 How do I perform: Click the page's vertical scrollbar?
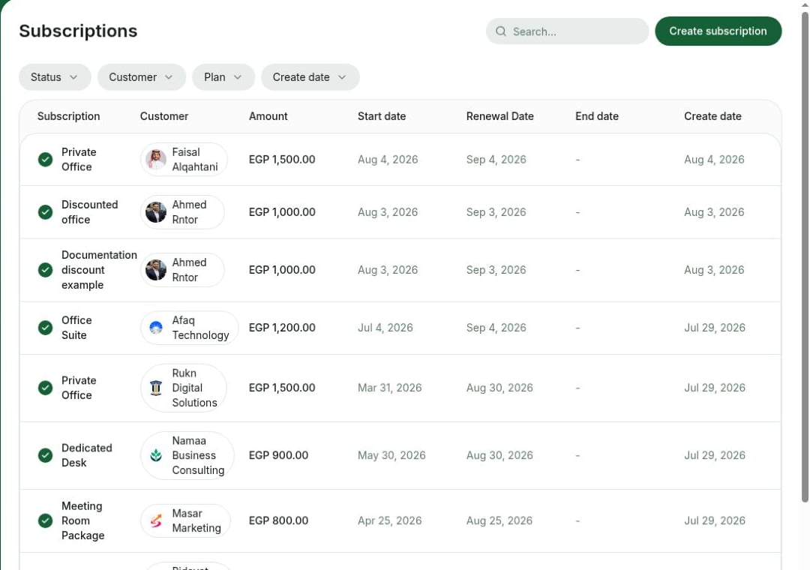[x=804, y=256]
